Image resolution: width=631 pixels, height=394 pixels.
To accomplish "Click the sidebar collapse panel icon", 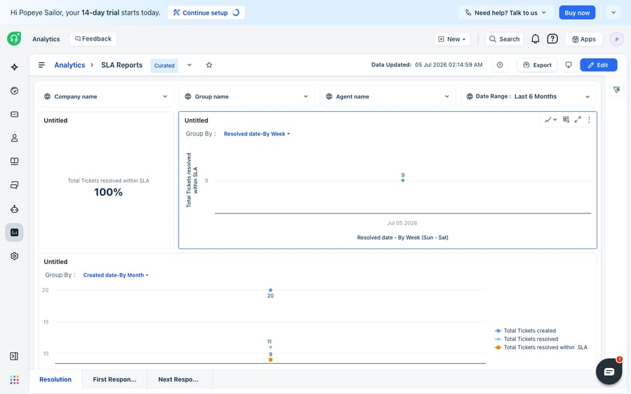I will [x=14, y=356].
